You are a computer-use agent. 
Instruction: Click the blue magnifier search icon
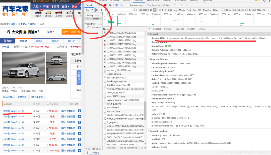122,5
